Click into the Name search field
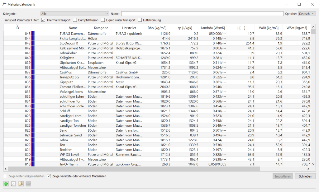This screenshot has height=192, width=319. click(202, 14)
